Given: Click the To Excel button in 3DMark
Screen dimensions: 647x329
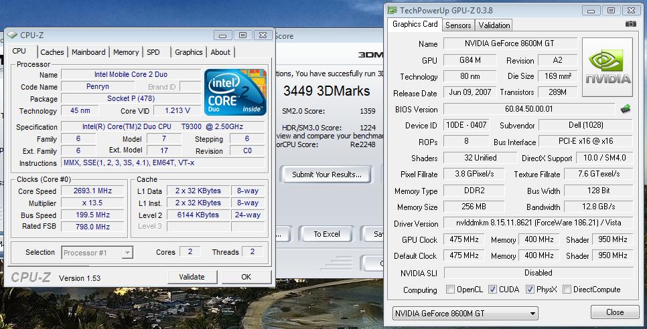Looking at the screenshot, I should point(326,234).
